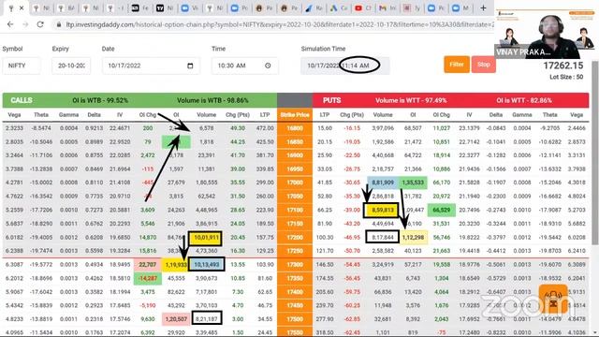Switch to the Google Ads browser tab
This screenshot has height=337, width=599.
point(338,7)
